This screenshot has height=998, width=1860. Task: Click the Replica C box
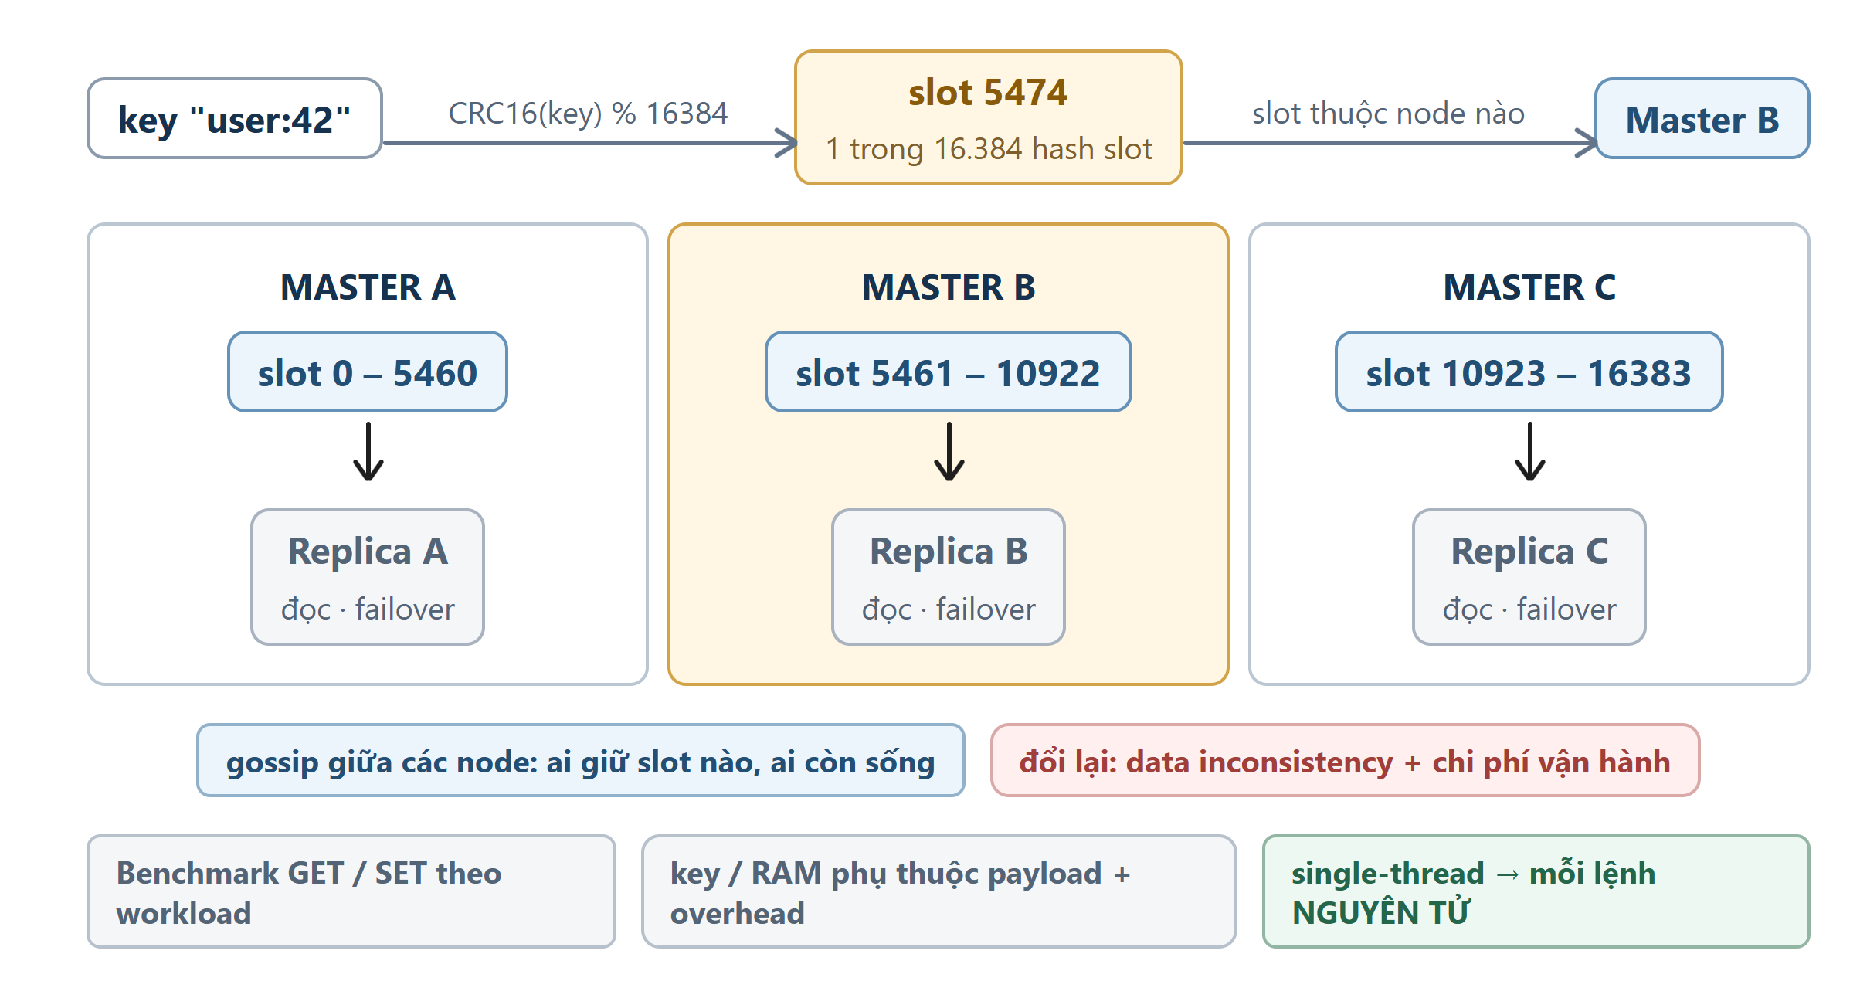(x=1529, y=577)
